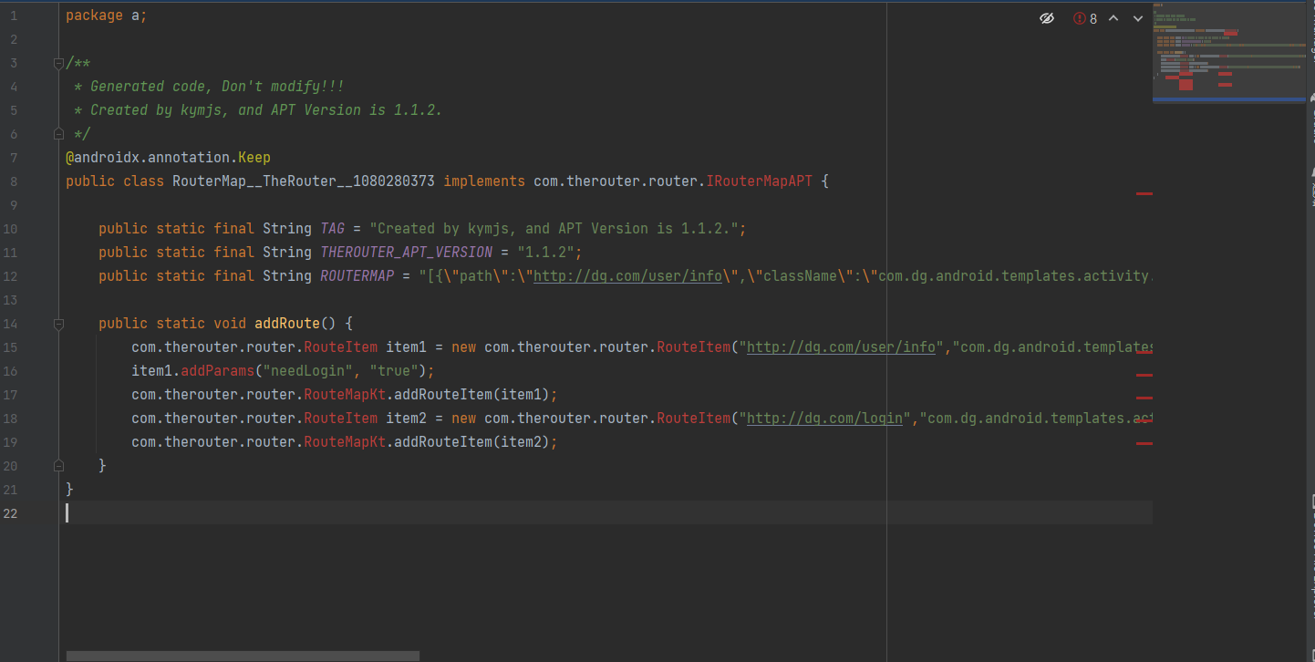The width and height of the screenshot is (1315, 662).
Task: Click error stripe marker beside line 18
Action: click(1145, 422)
